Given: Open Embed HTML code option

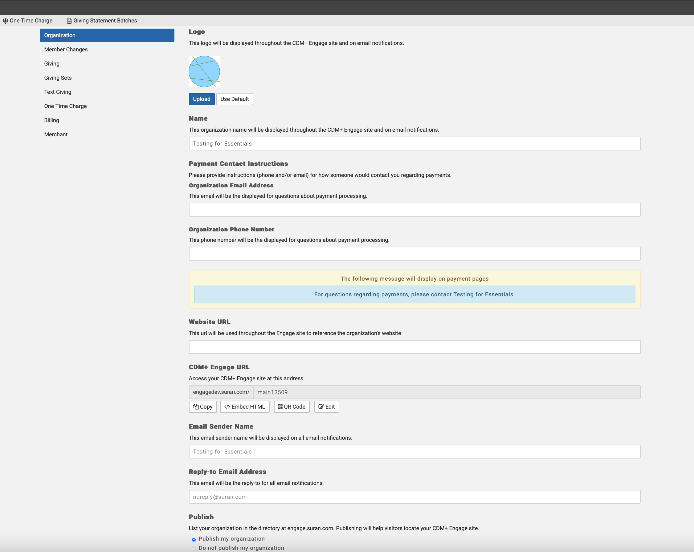Looking at the screenshot, I should pos(244,406).
